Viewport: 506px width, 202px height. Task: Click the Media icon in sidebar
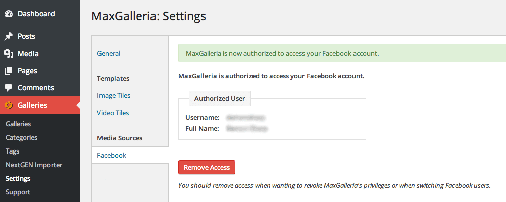(x=9, y=54)
